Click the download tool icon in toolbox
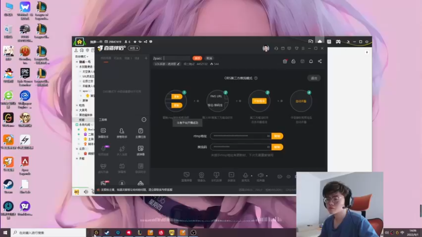Image resolution: width=422 pixels, height=237 pixels. click(122, 183)
